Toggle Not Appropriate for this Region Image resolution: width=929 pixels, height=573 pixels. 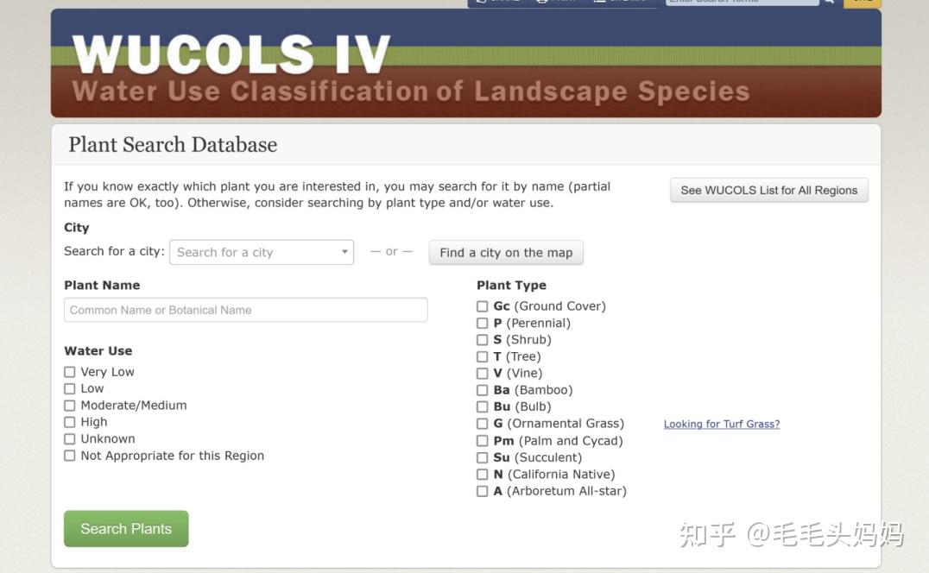coord(70,456)
